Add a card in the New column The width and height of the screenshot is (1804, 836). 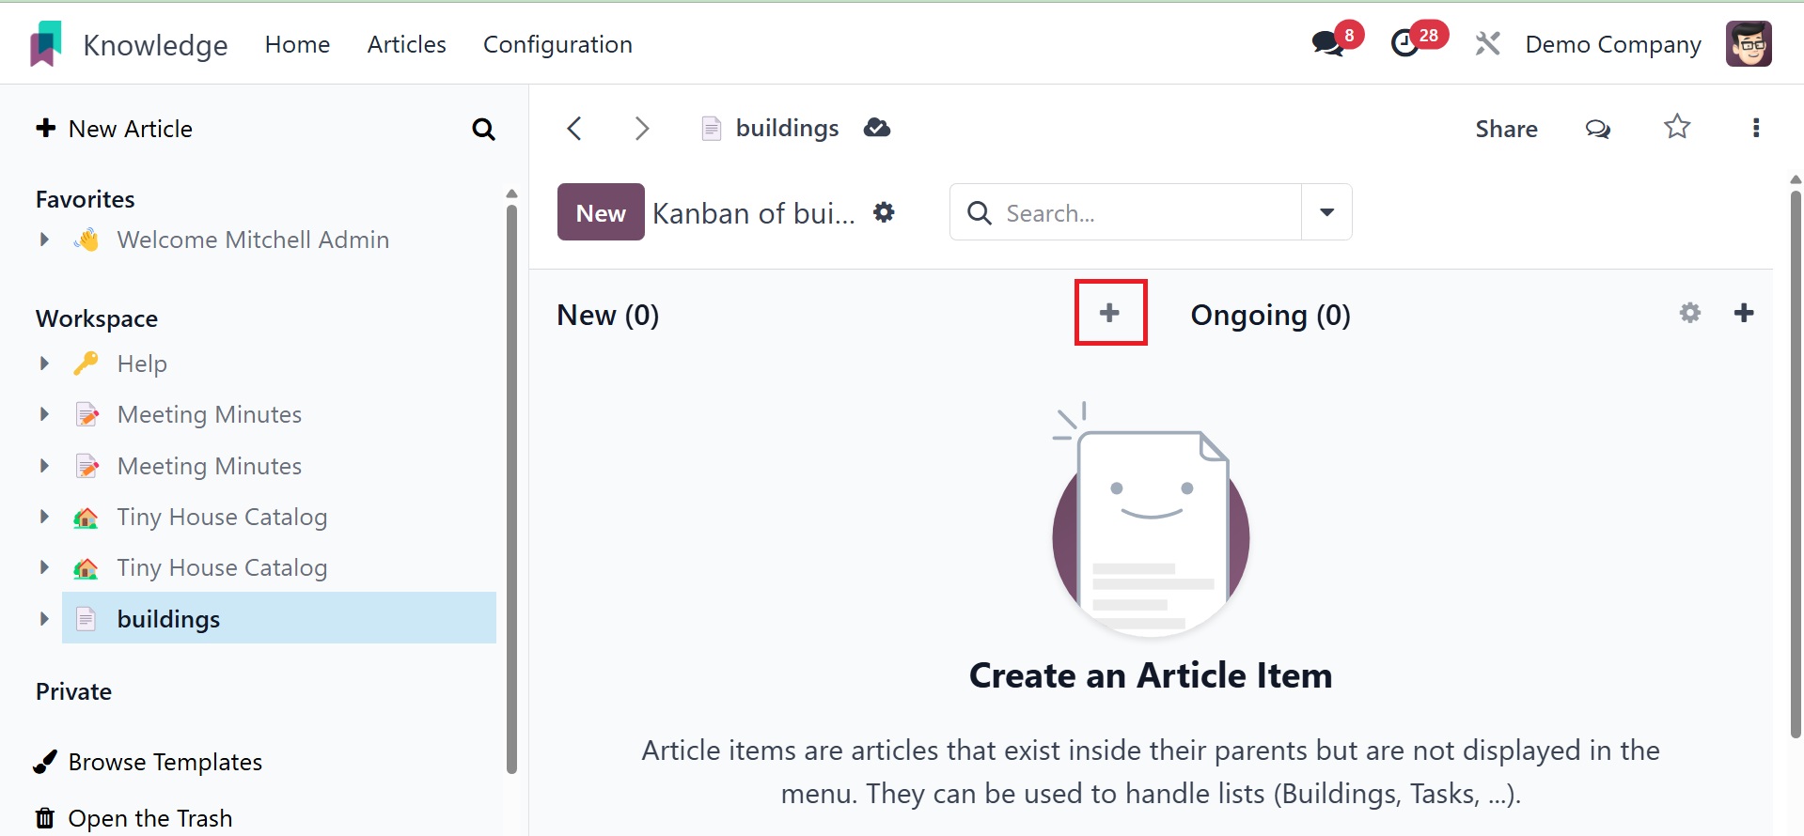[1110, 313]
